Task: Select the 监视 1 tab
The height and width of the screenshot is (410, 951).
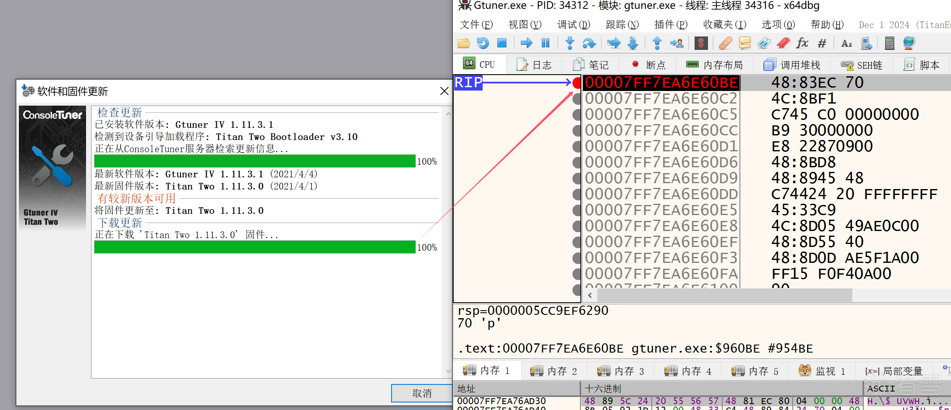Action: tap(822, 371)
